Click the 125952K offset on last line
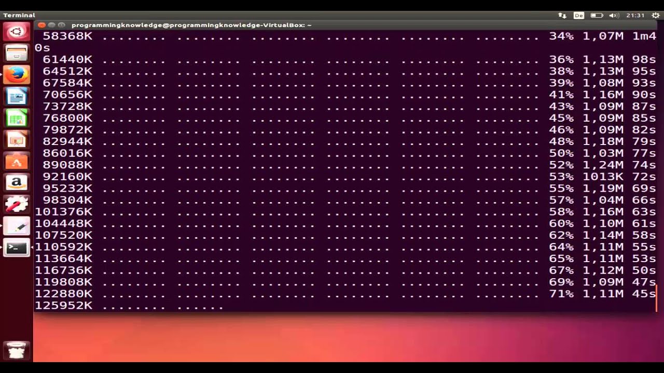This screenshot has width=664, height=373. [64, 306]
